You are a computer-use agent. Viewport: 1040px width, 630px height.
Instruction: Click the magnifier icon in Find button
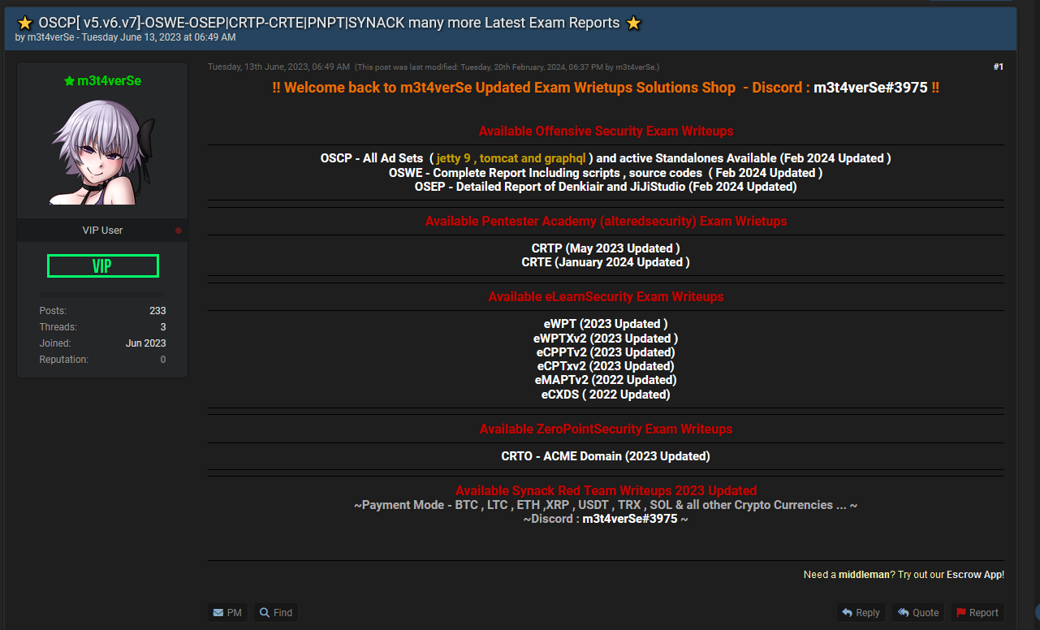[265, 613]
